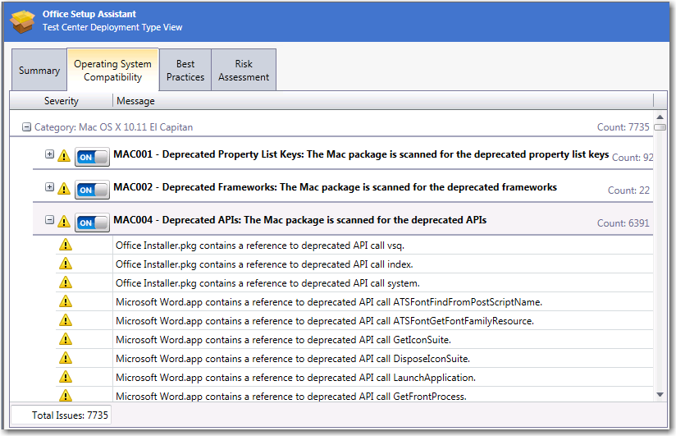Collapse the MAC004 Deprecated APIs group

pos(49,220)
